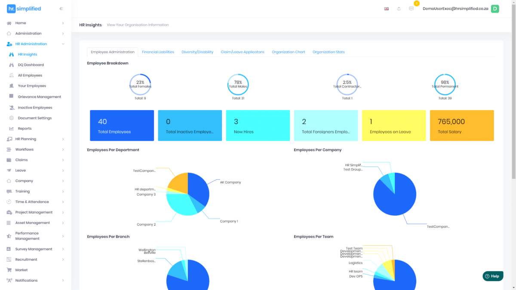
Task: Click the Home house icon in sidebar
Action: [9, 23]
